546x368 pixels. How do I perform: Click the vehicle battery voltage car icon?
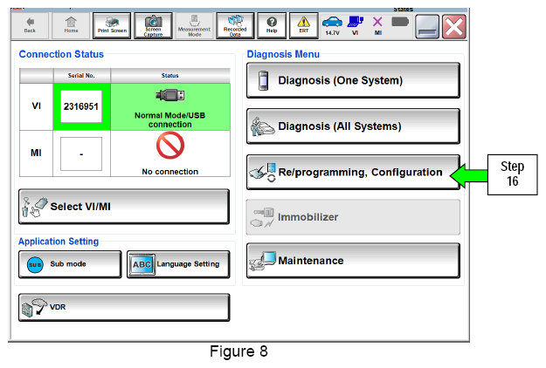pyautogui.click(x=332, y=25)
